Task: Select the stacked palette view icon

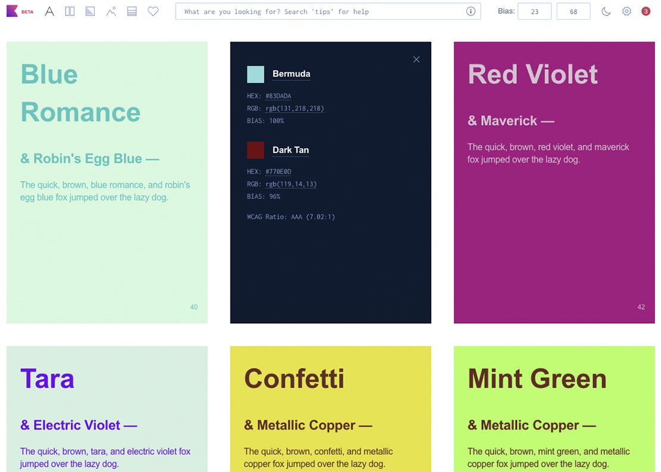Action: coord(132,10)
